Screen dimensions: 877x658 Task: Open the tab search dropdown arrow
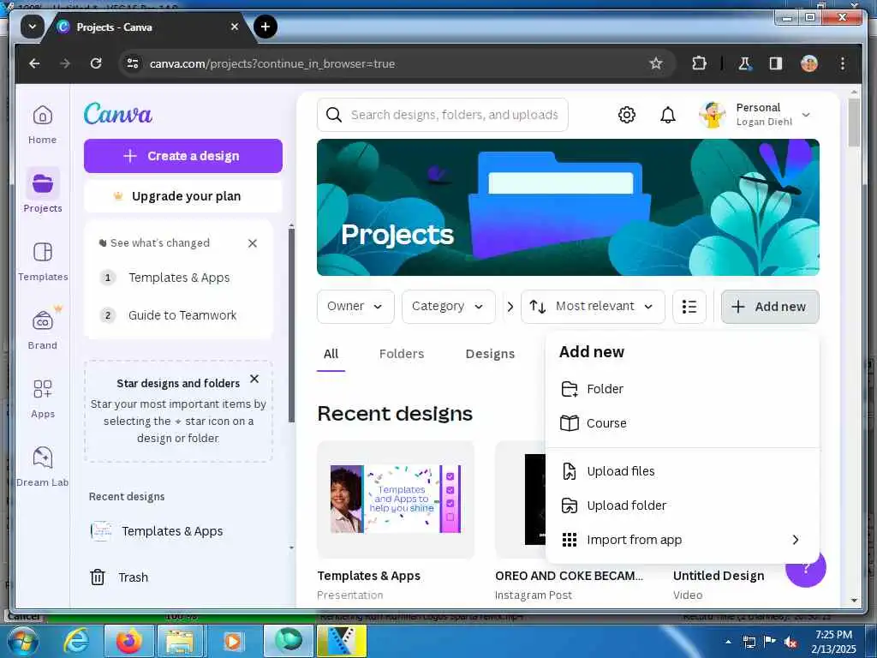pos(33,27)
